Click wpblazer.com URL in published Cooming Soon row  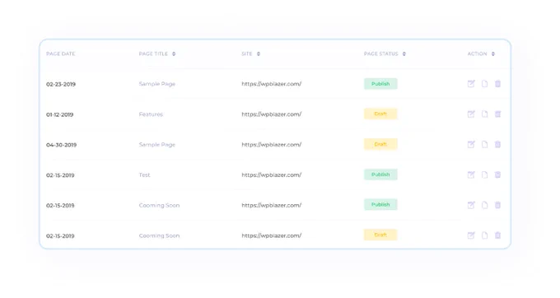pyautogui.click(x=272, y=205)
